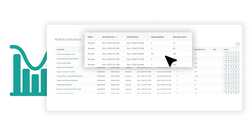Open report icon for Azure Invoice Allocations
This screenshot has width=252, height=140.
236,67
